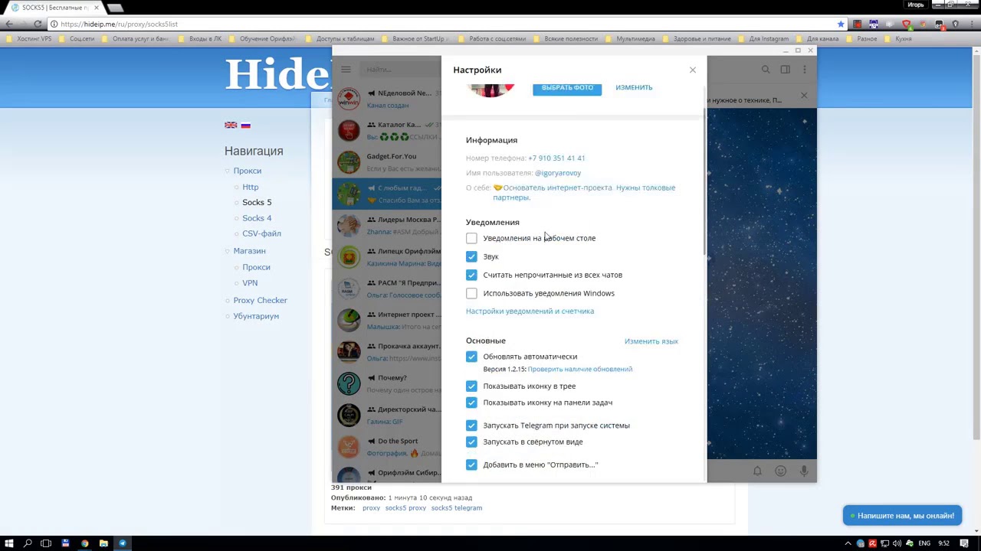
Task: Toggle 'Показывать иконку в трее' checkbox
Action: point(471,386)
